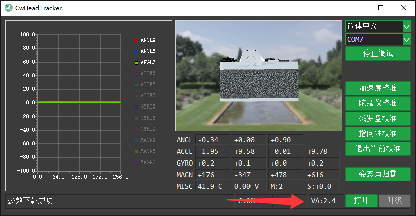
Task: Click the ANGL value +0.90
Action: pos(285,140)
